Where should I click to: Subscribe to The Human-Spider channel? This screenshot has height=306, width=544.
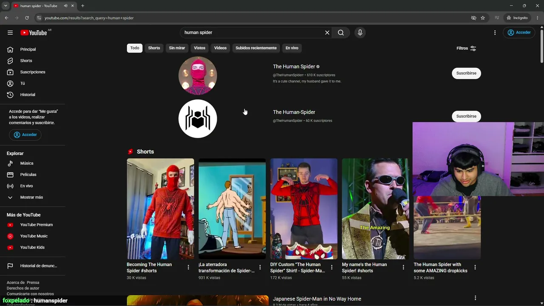tap(466, 116)
